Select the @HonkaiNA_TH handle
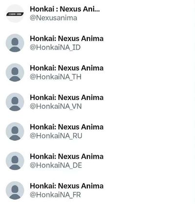Screen dimensions: 195x204 pos(56,77)
